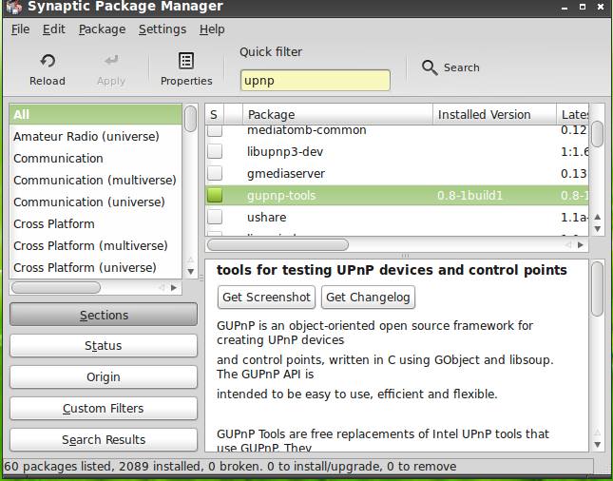Sort by Installed Version column header
613x481 pixels.
click(x=490, y=114)
